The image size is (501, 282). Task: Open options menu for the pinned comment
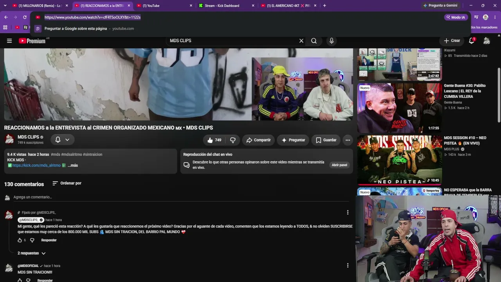click(x=348, y=212)
